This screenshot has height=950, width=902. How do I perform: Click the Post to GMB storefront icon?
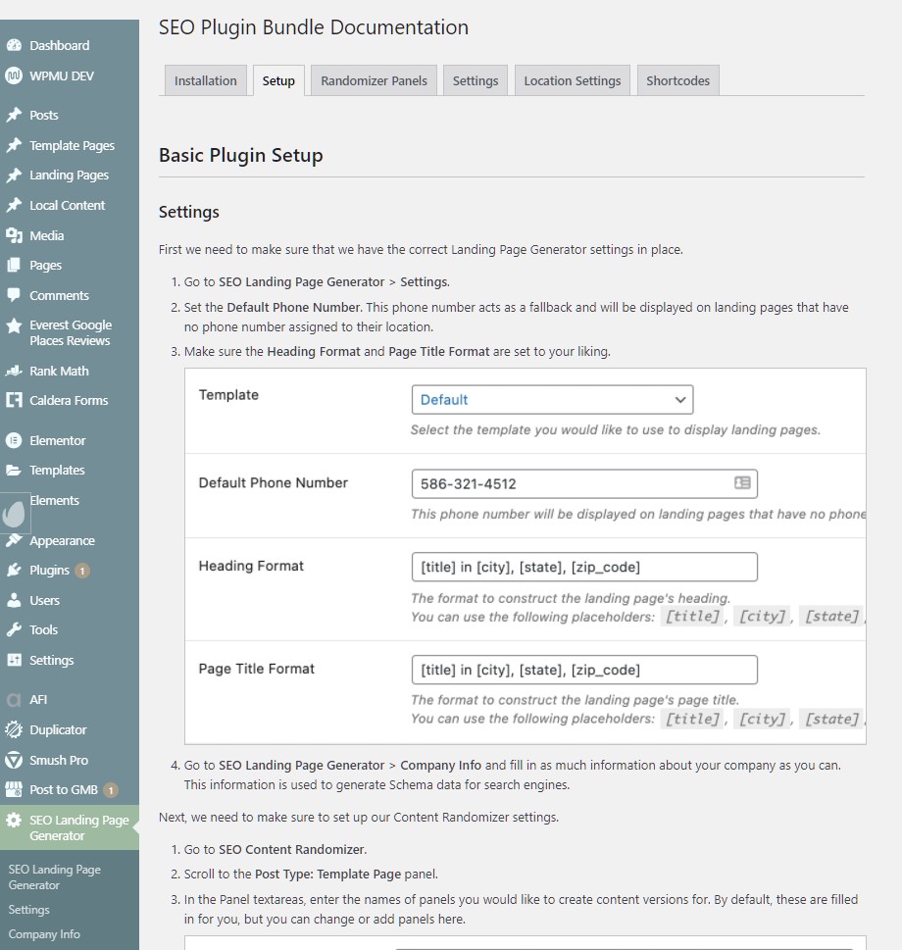pos(14,789)
